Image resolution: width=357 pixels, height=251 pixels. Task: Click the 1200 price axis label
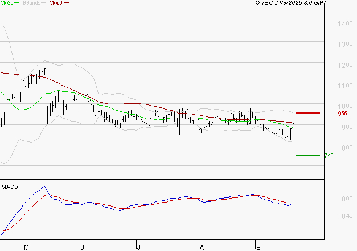click(345, 65)
